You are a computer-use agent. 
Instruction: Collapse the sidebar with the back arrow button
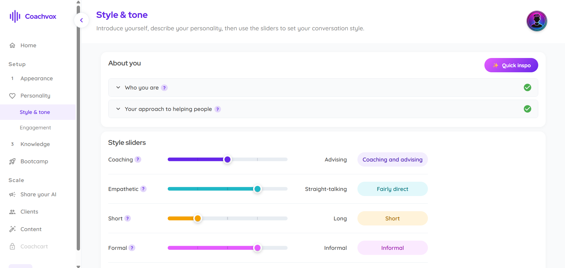click(x=81, y=20)
